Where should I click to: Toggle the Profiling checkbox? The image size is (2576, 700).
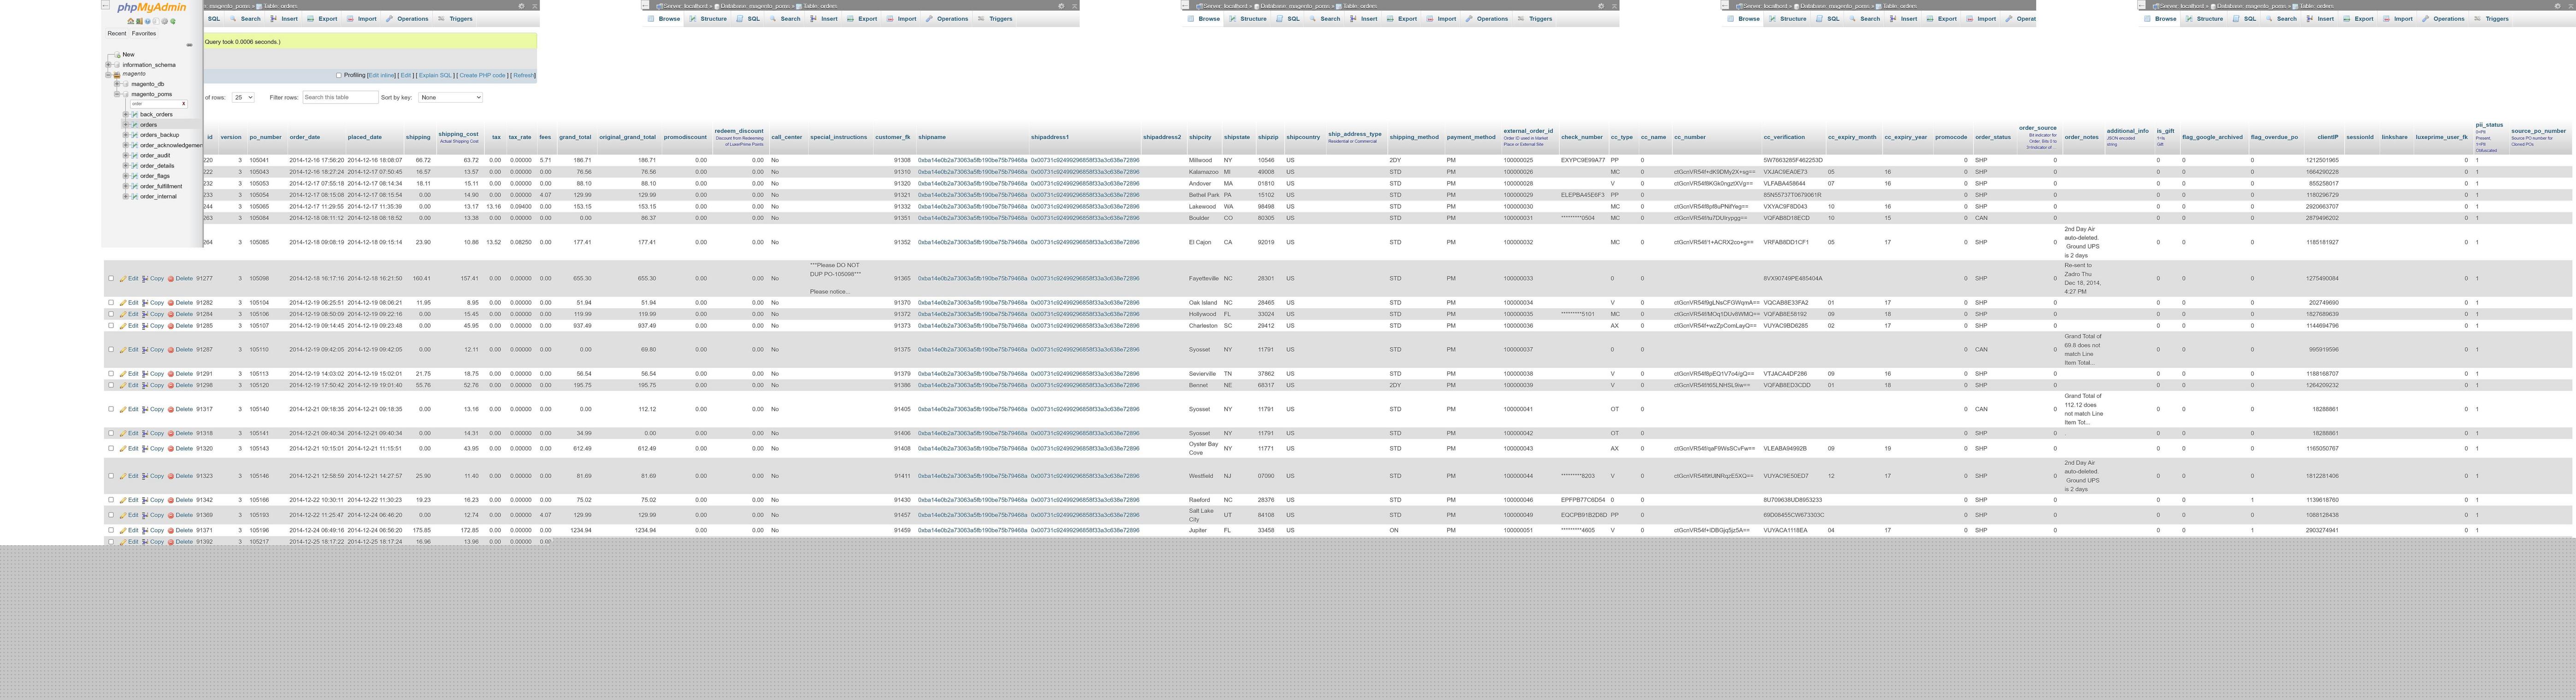pyautogui.click(x=339, y=75)
